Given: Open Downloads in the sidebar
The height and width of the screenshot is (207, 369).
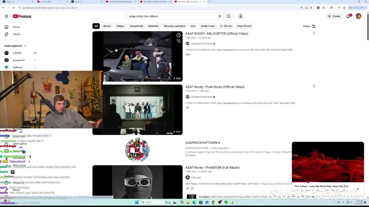Looking at the screenshot, I should tap(19, 158).
